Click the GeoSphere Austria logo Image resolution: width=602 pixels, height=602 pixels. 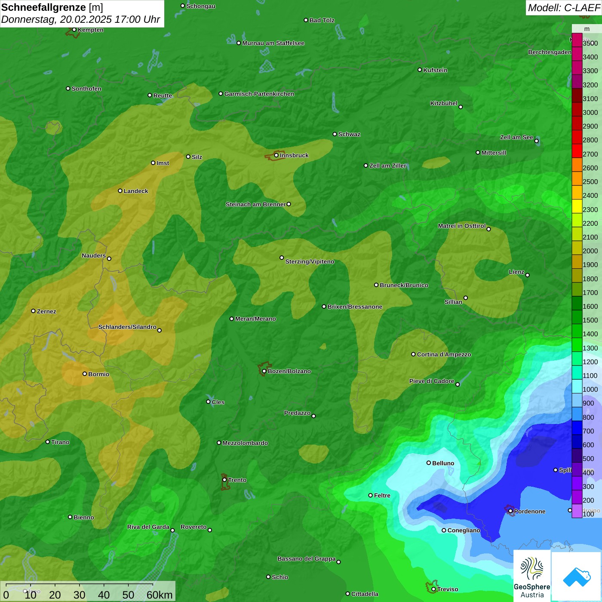point(532,577)
